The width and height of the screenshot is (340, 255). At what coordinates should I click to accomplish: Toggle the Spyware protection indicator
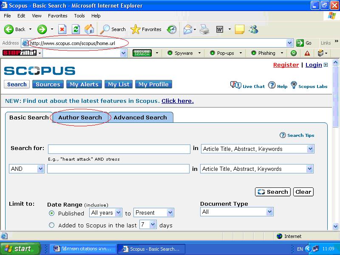(x=170, y=53)
